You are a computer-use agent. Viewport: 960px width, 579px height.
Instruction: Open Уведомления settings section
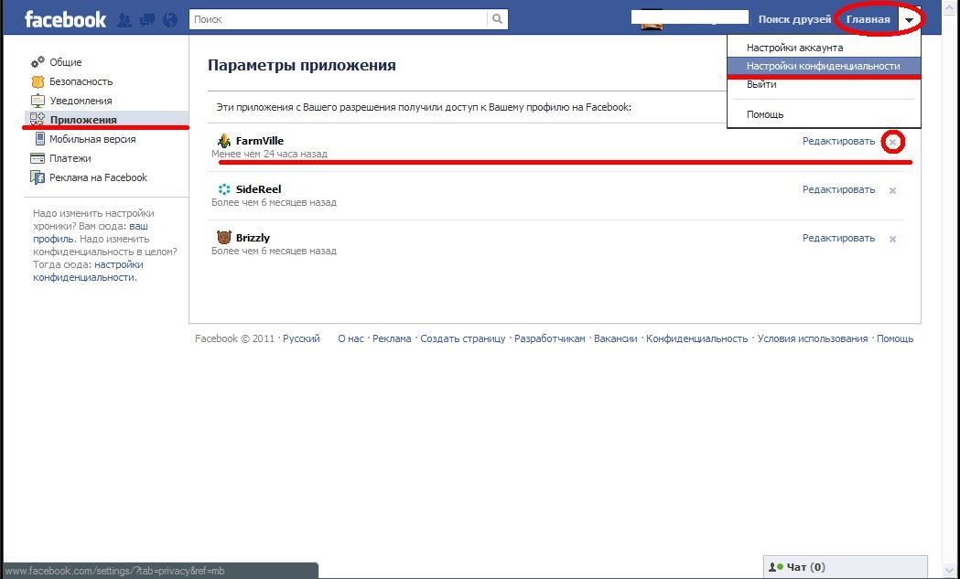(x=81, y=101)
